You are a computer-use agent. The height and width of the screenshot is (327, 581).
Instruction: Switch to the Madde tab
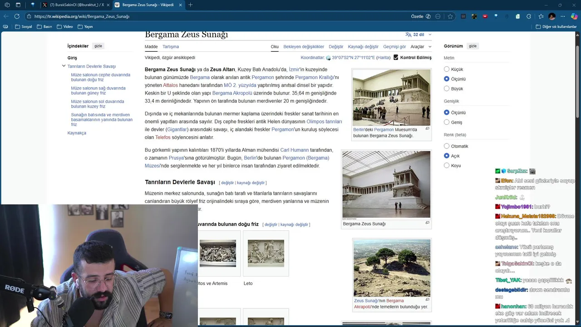[x=151, y=47]
